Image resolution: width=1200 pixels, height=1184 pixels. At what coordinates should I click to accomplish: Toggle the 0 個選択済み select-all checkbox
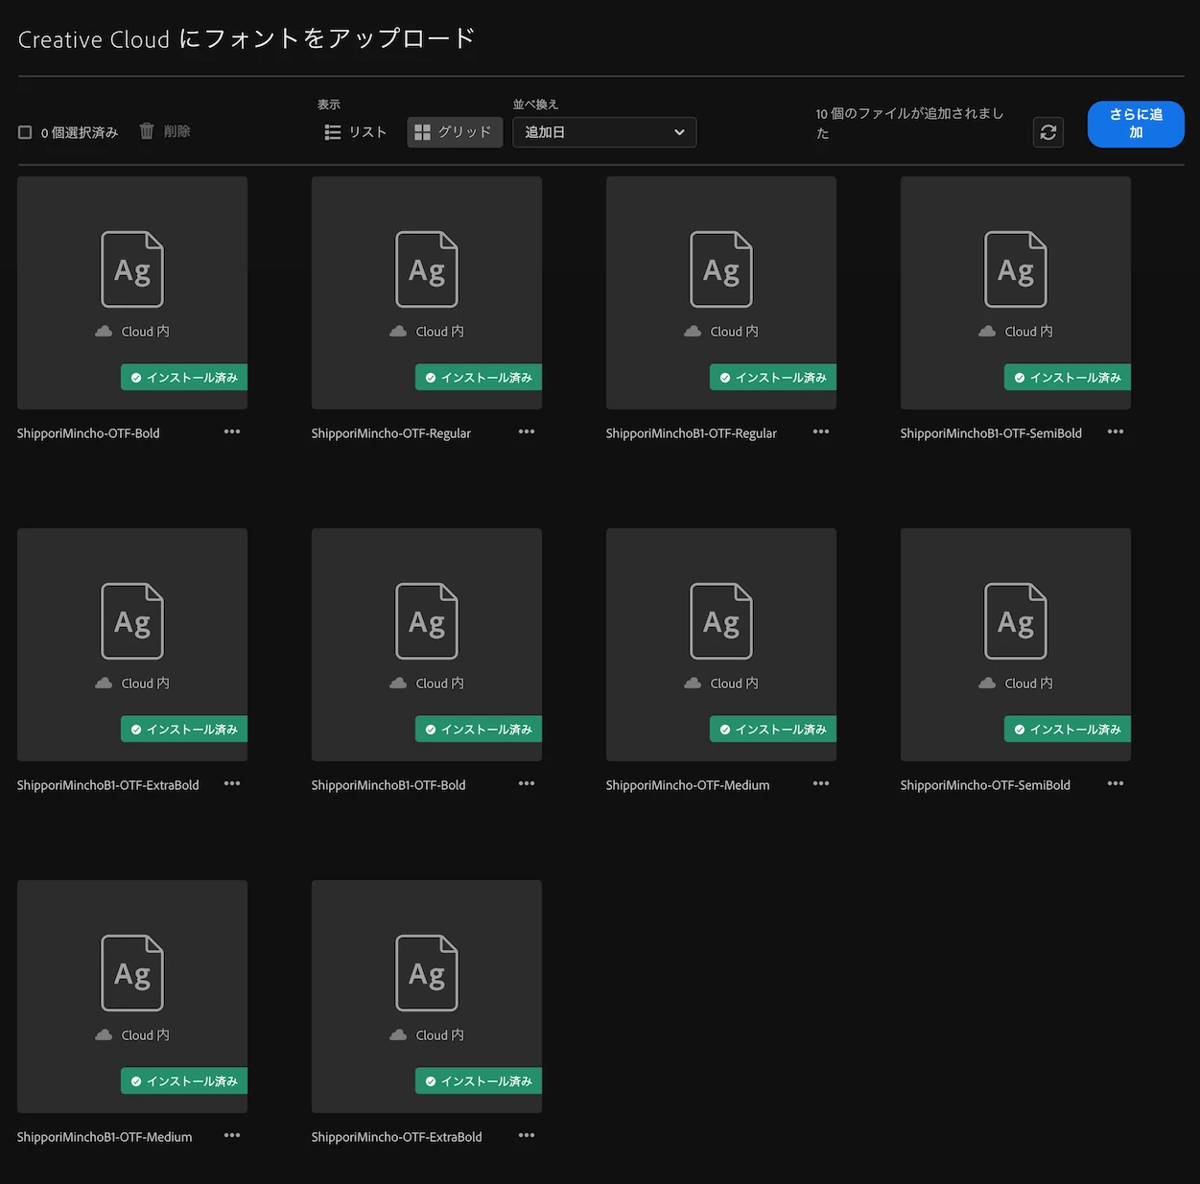pyautogui.click(x=25, y=132)
